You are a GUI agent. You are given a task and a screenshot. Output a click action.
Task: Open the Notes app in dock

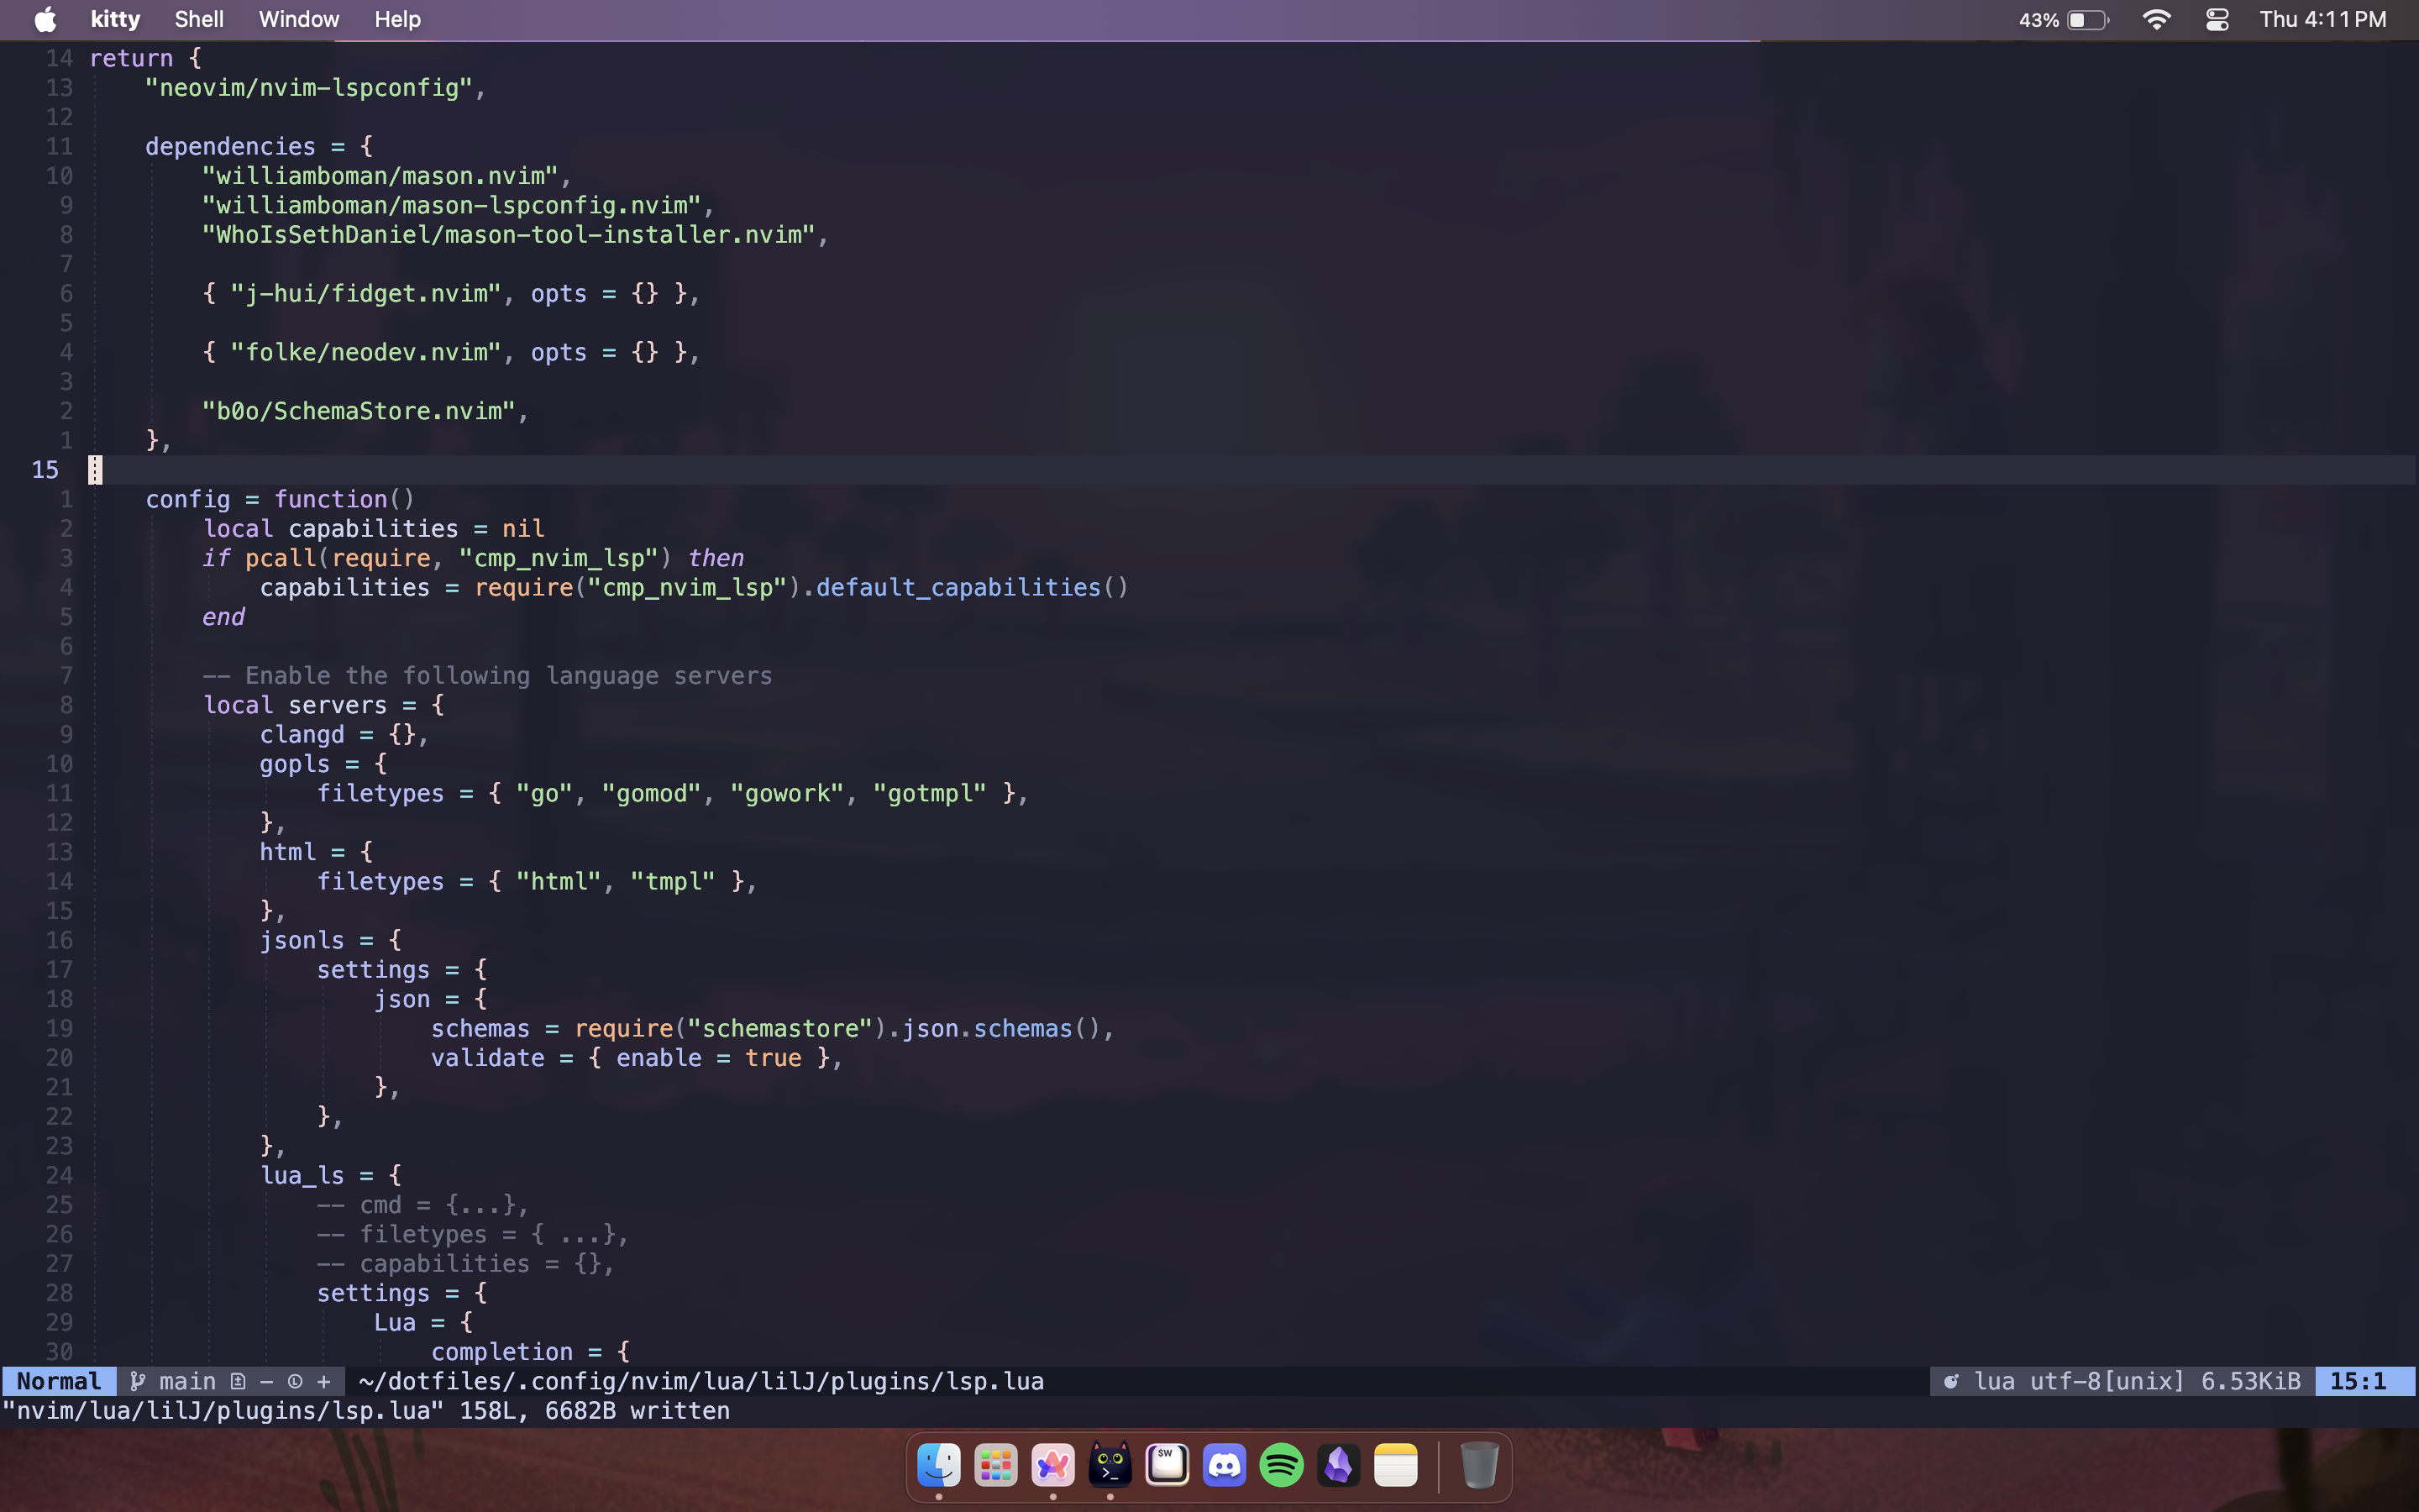[1395, 1466]
